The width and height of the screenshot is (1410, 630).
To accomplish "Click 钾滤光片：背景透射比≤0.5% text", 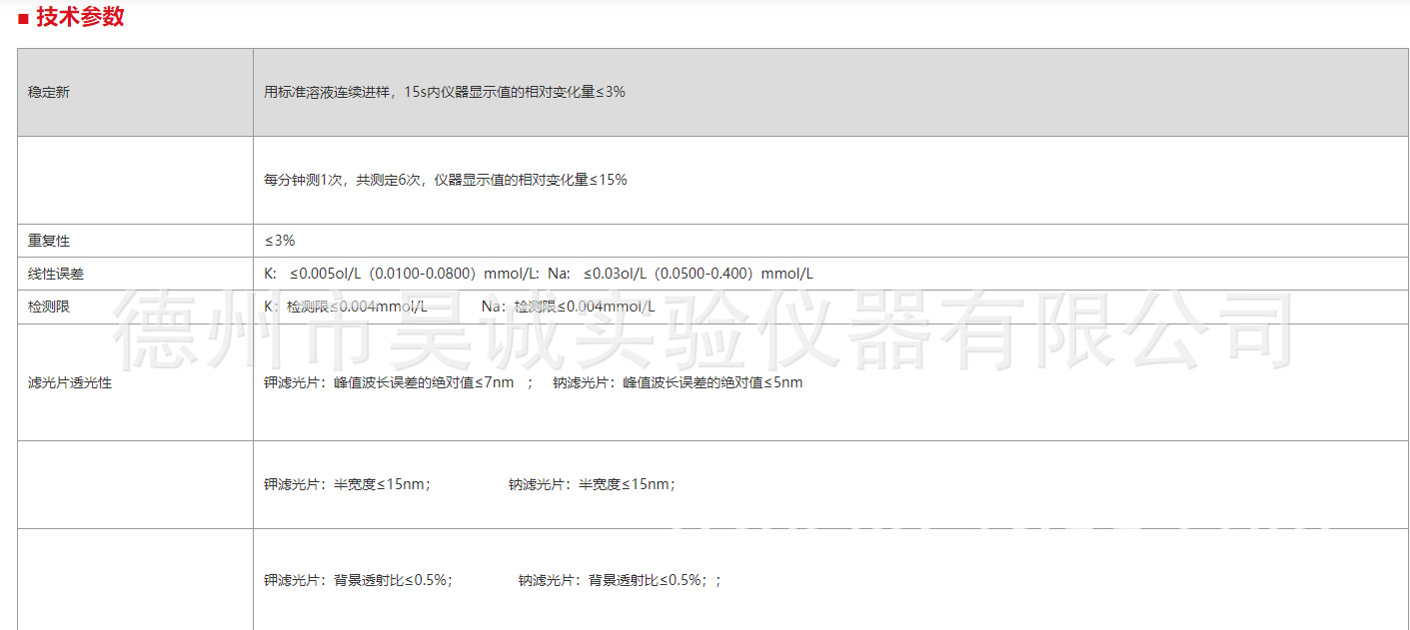I will pos(358,580).
